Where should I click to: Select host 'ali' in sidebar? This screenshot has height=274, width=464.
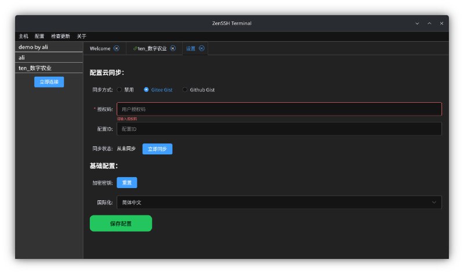tap(49, 57)
